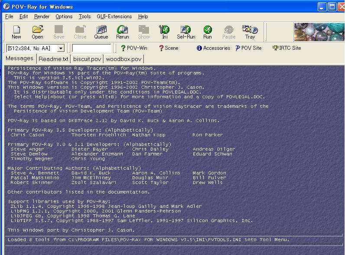The height and width of the screenshot is (255, 345).
Task: Click the Pause render icon
Action: point(229,32)
